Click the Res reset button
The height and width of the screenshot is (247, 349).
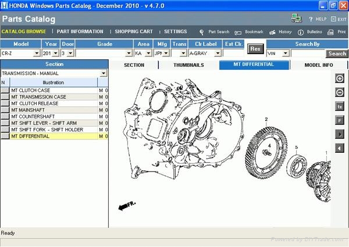pyautogui.click(x=255, y=49)
